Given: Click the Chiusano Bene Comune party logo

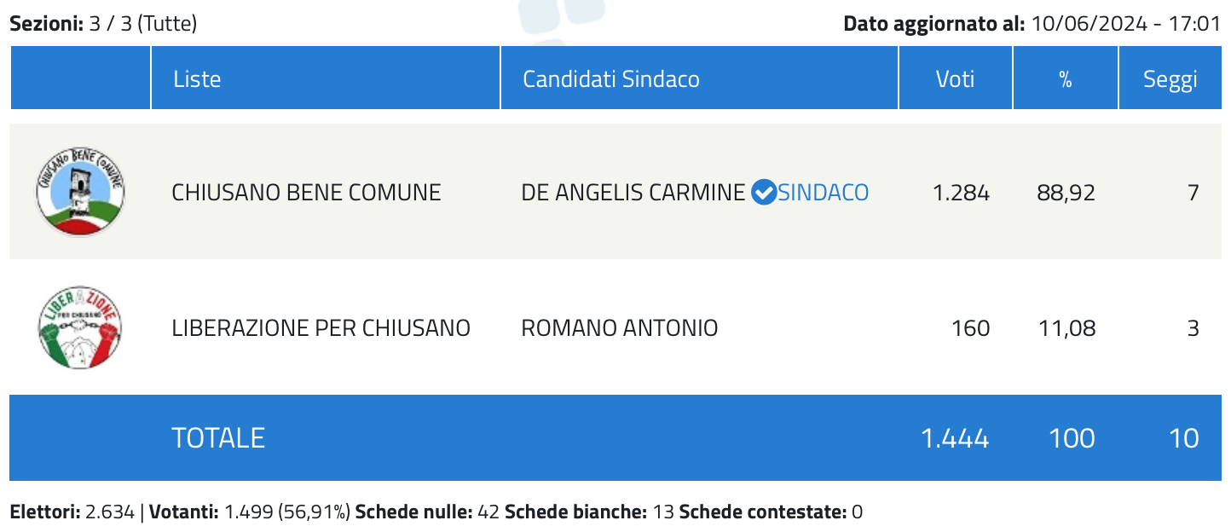Looking at the screenshot, I should coord(80,193).
